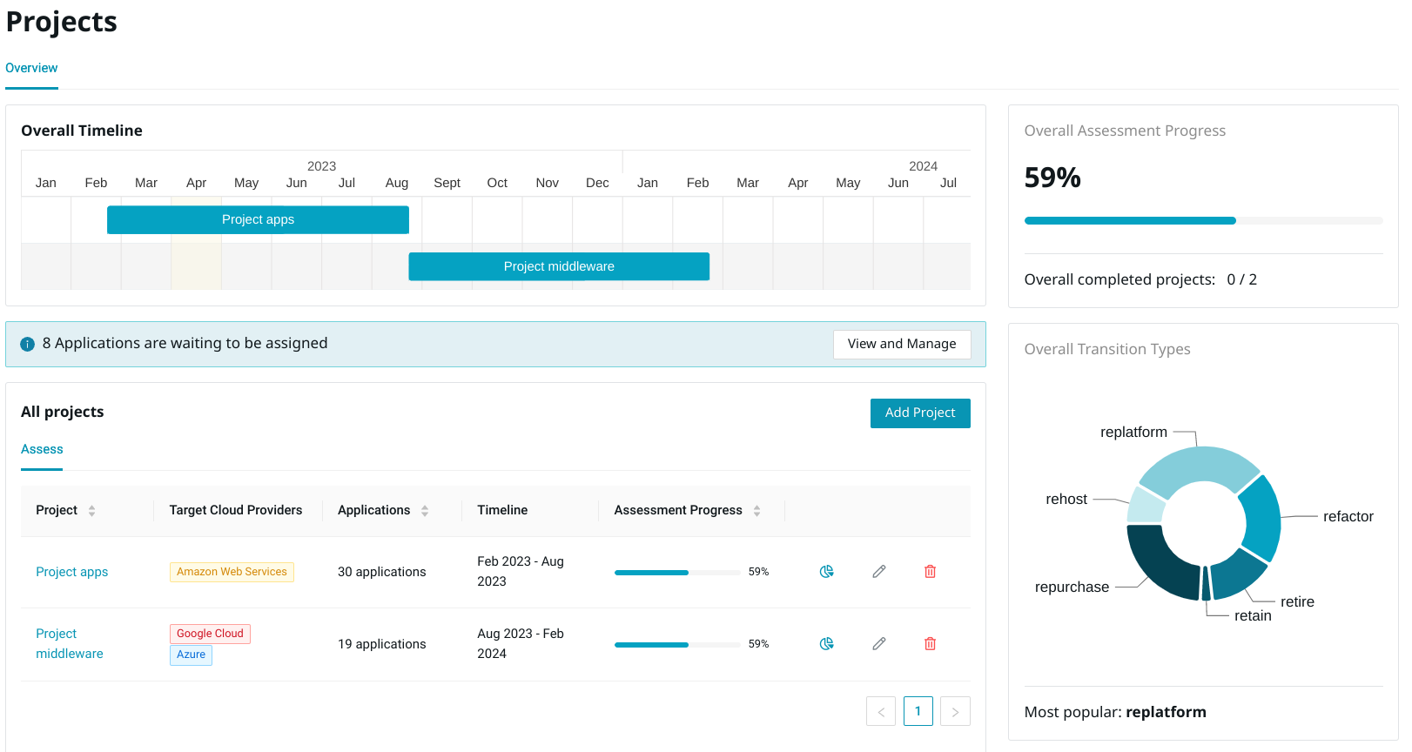Click the '19 applications' cell
The image size is (1412, 752).
382,644
